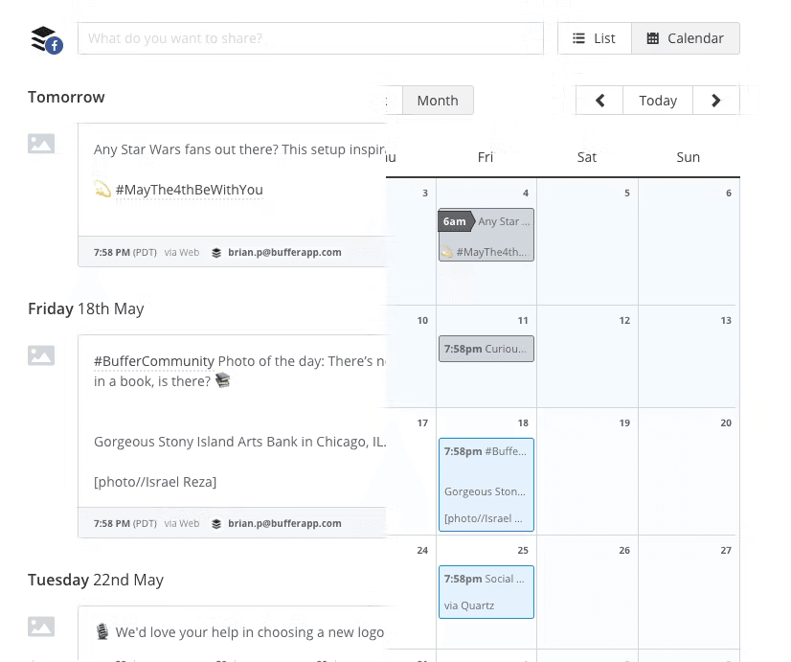The height and width of the screenshot is (662, 791).
Task: Select the Month view option
Action: 437,100
